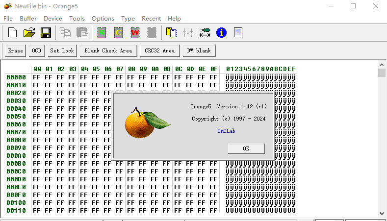
Task: Open the Options menu
Action: coord(103,18)
